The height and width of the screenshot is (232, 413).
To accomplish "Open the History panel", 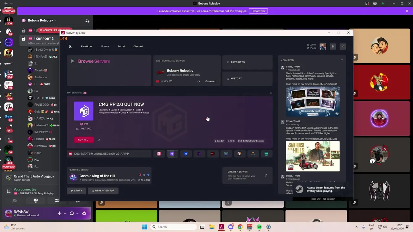I will [x=247, y=79].
